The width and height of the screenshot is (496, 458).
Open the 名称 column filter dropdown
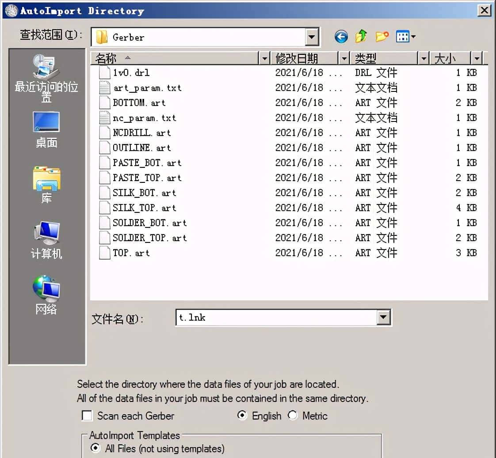click(264, 58)
